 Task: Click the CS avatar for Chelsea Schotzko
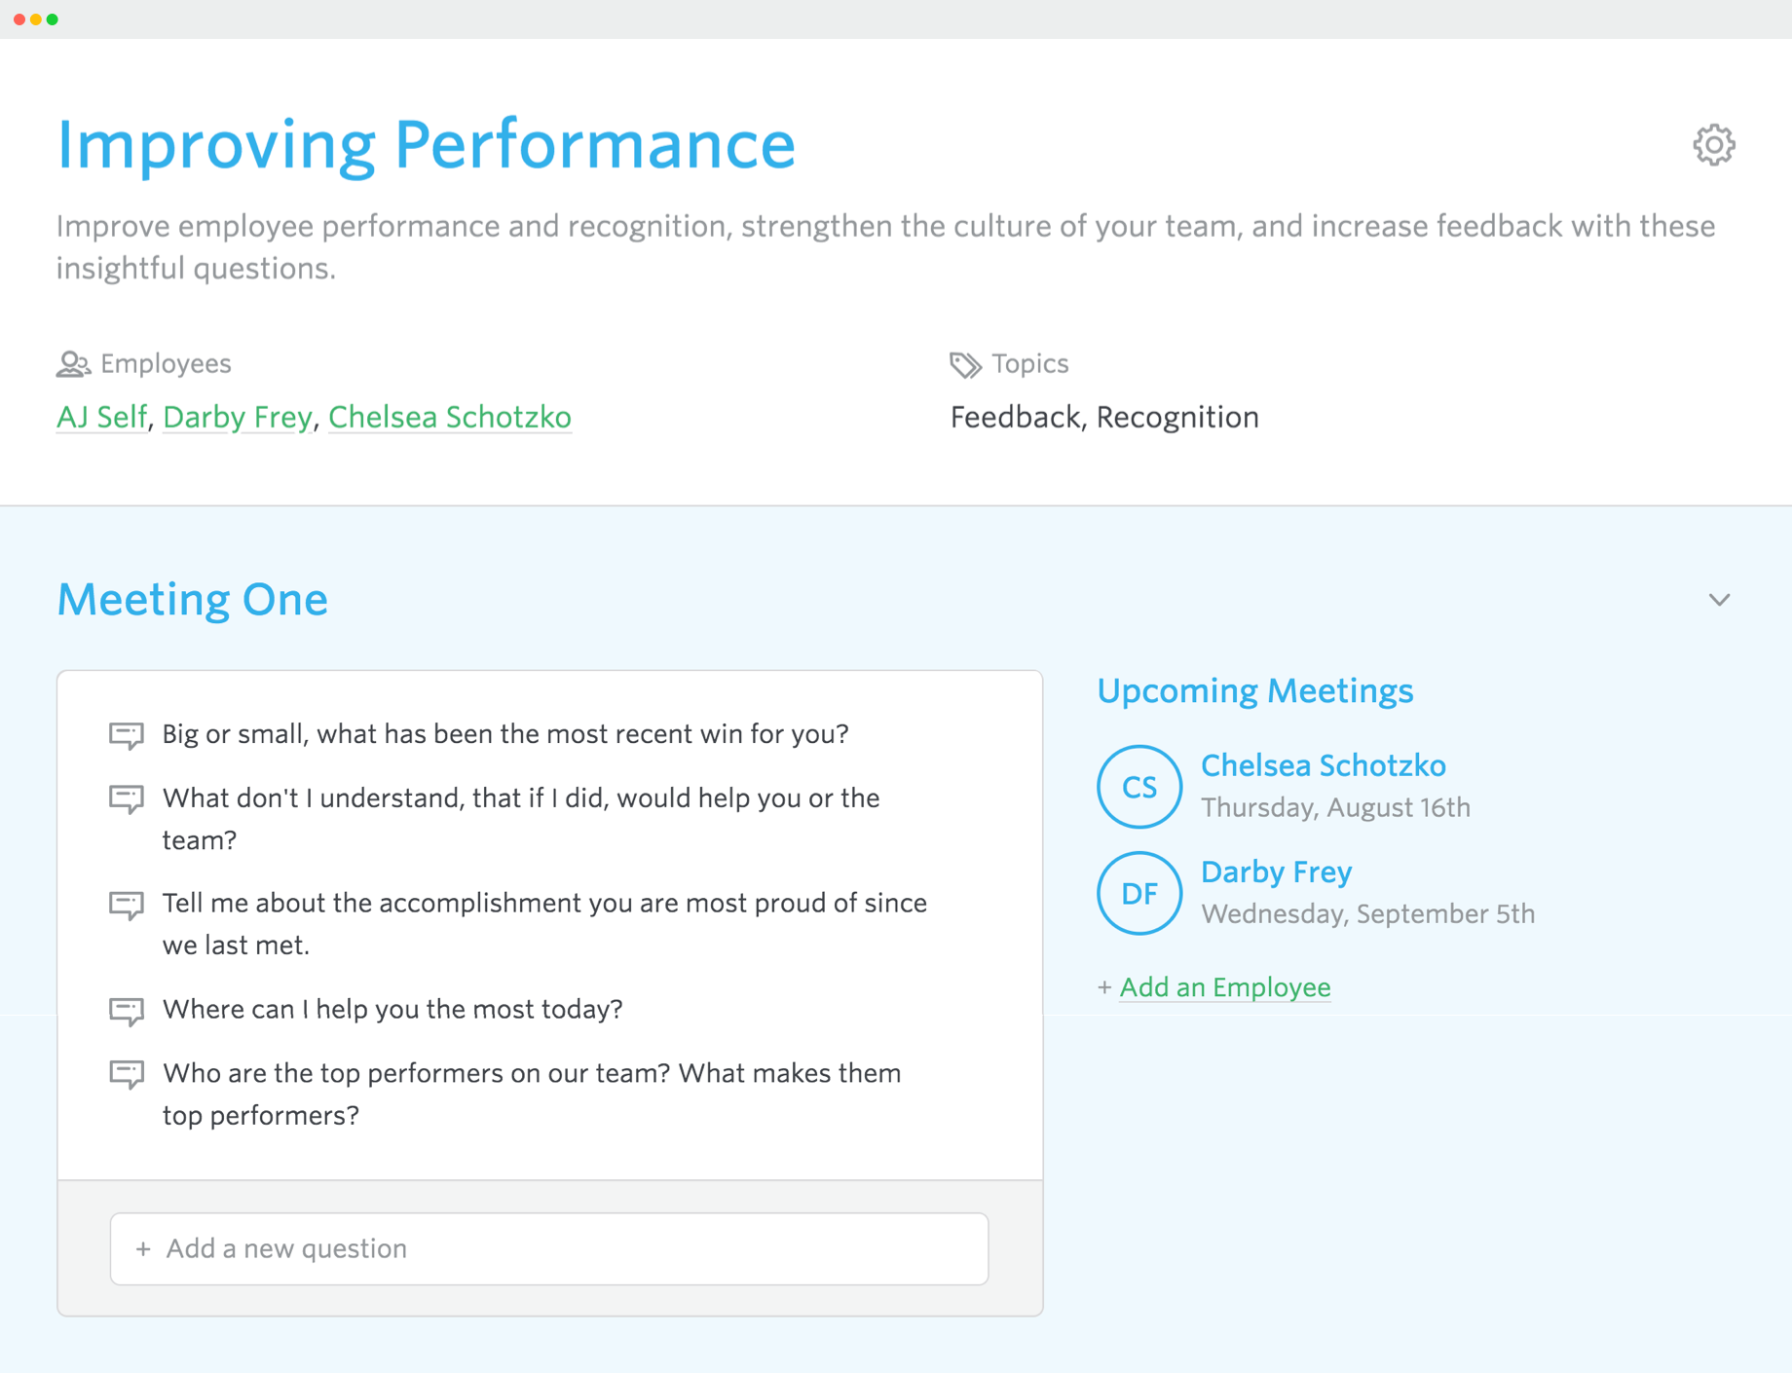1139,787
